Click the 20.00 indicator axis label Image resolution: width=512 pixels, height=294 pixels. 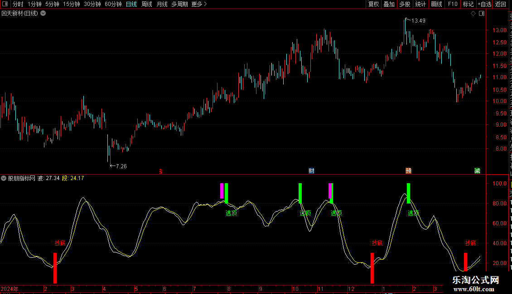[x=499, y=263]
